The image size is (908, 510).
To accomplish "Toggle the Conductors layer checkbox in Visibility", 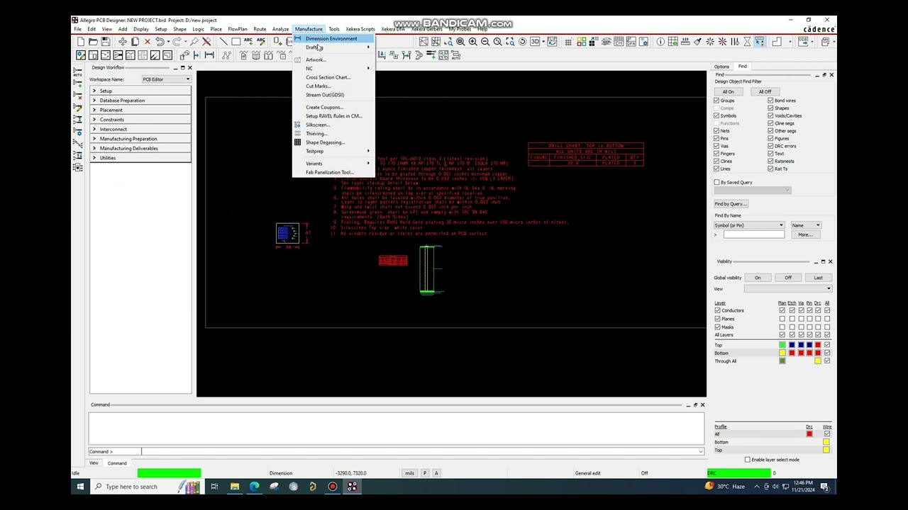I will tap(717, 310).
